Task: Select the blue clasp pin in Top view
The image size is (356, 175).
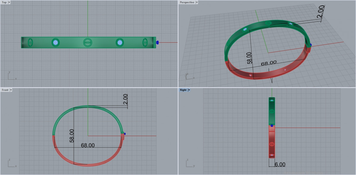Action: click(158, 42)
